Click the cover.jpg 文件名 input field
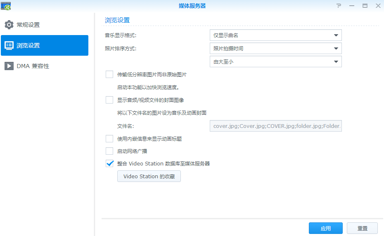Image resolution: width=384 pixels, height=236 pixels. [275, 126]
